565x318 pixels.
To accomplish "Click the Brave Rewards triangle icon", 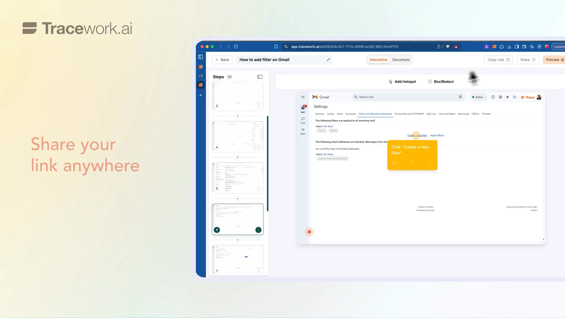I will coord(456,47).
